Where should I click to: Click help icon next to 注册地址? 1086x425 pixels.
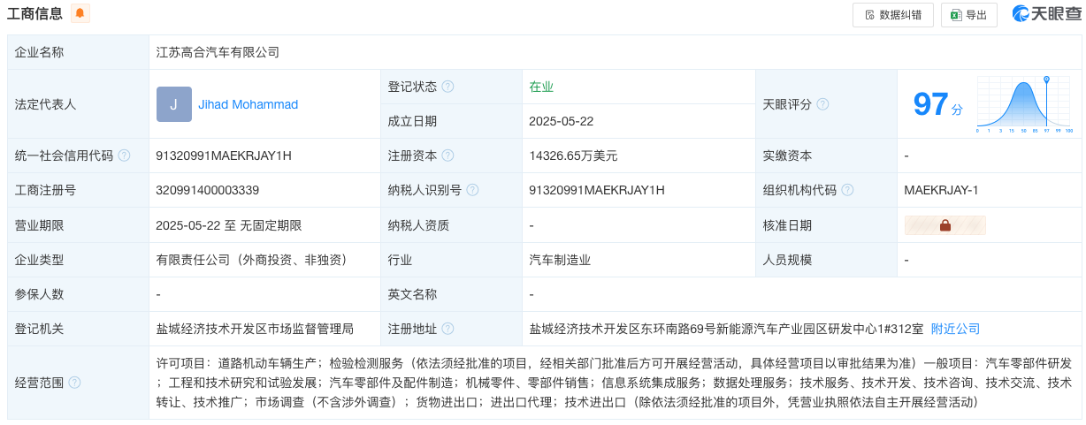click(x=447, y=329)
